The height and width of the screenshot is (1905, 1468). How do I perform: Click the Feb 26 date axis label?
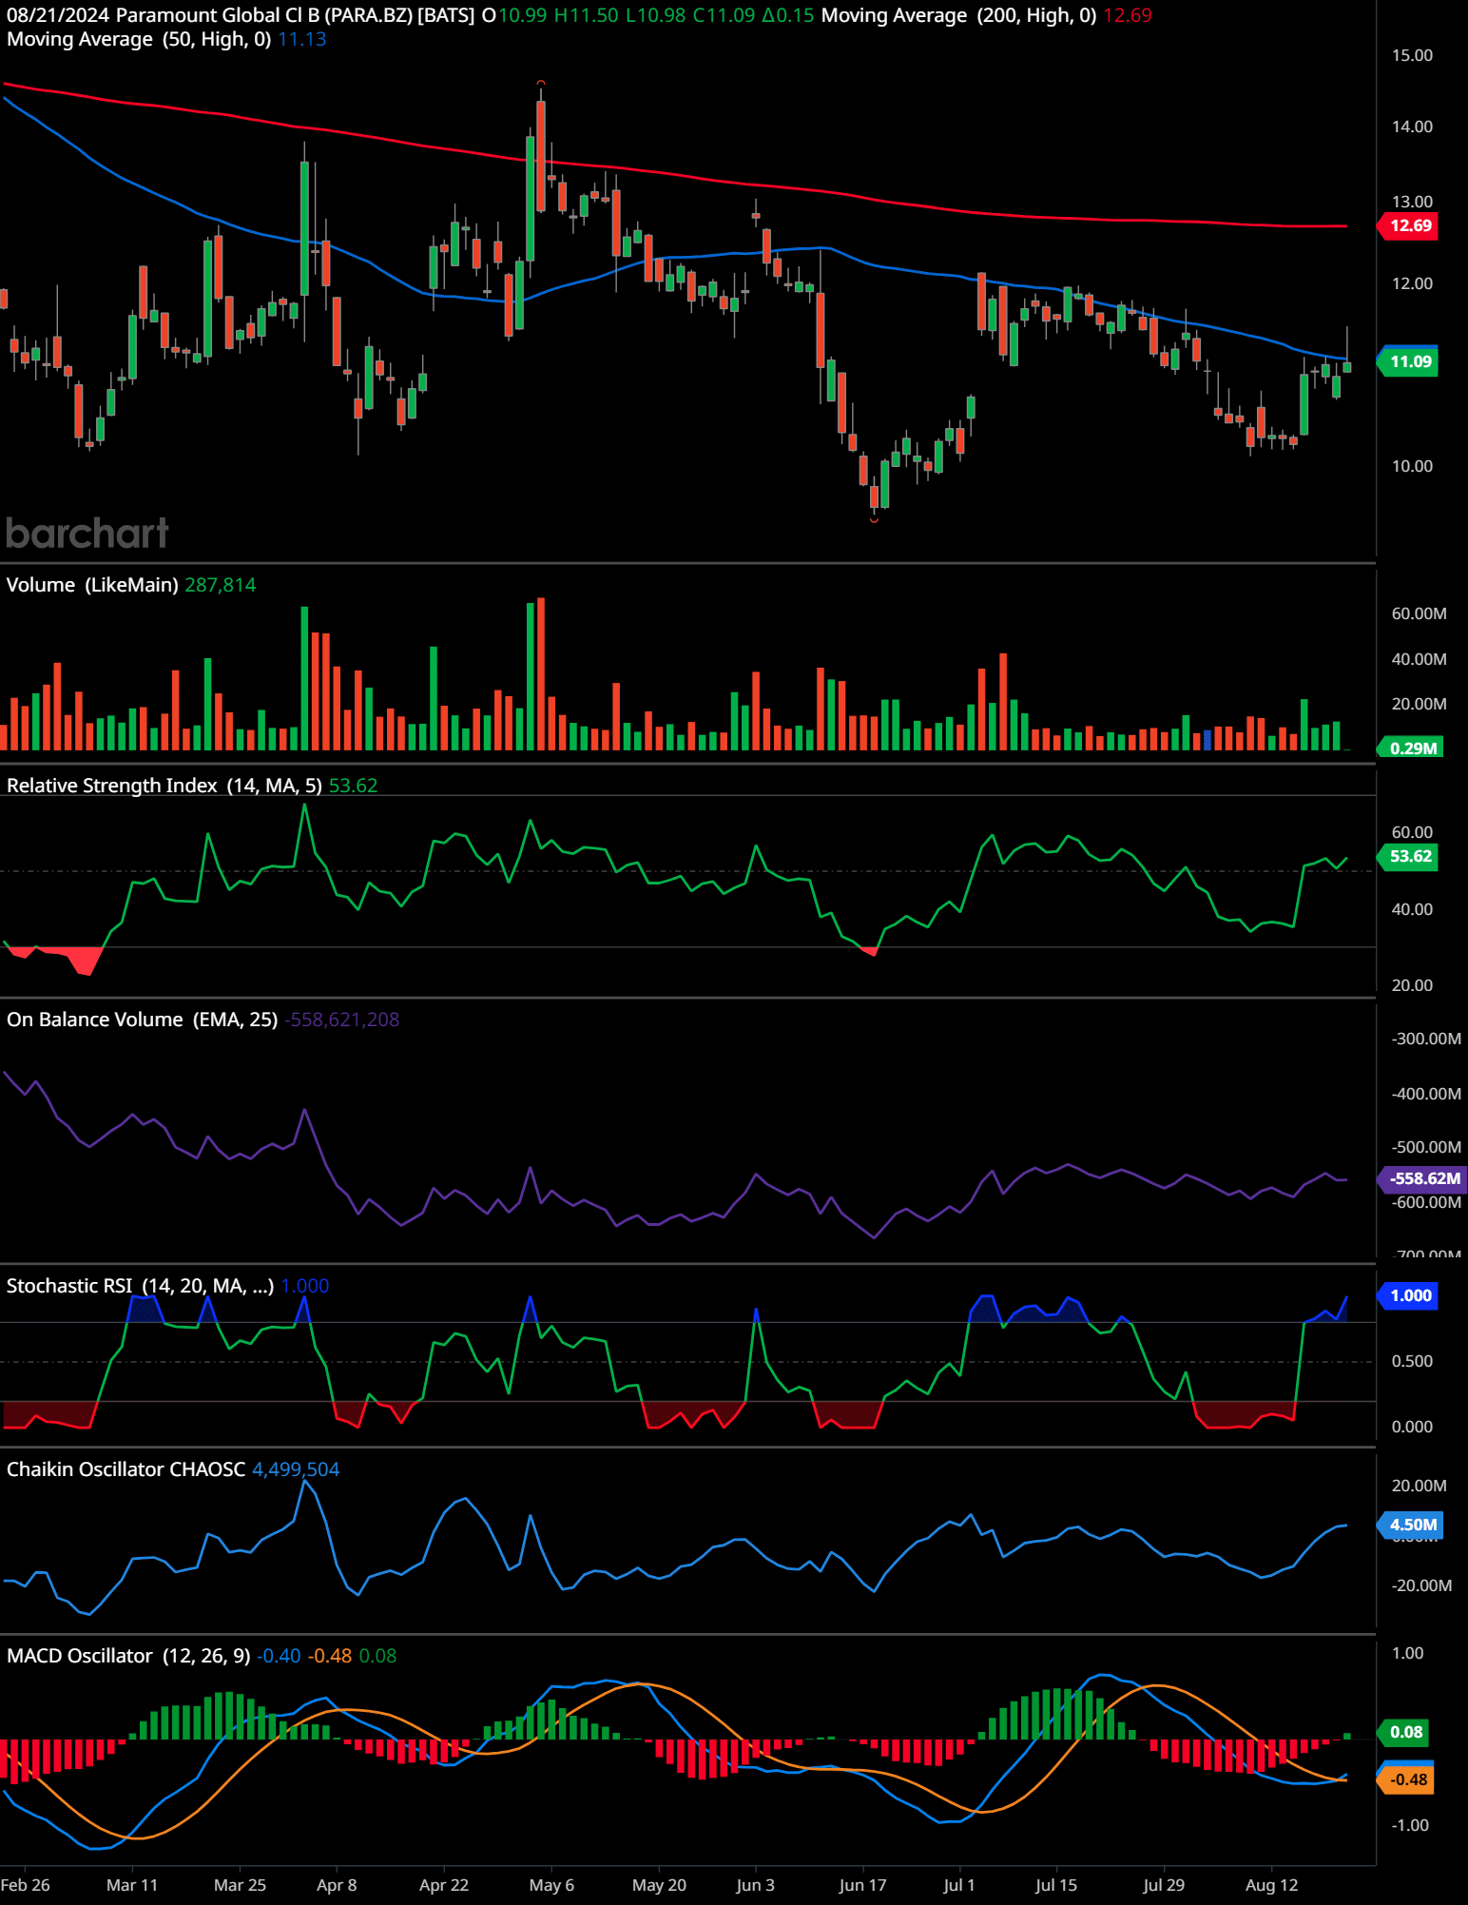(x=26, y=1885)
